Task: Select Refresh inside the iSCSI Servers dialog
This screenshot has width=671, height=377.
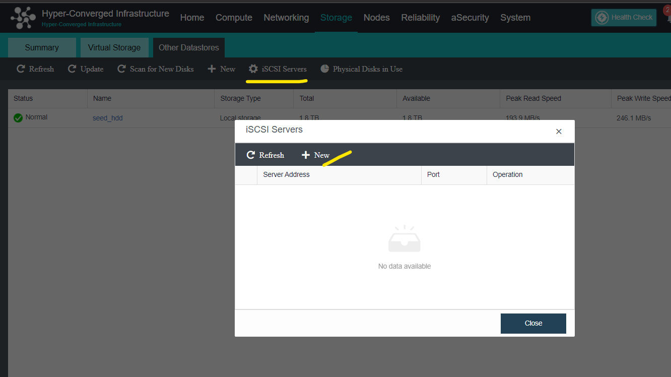Action: pos(265,155)
